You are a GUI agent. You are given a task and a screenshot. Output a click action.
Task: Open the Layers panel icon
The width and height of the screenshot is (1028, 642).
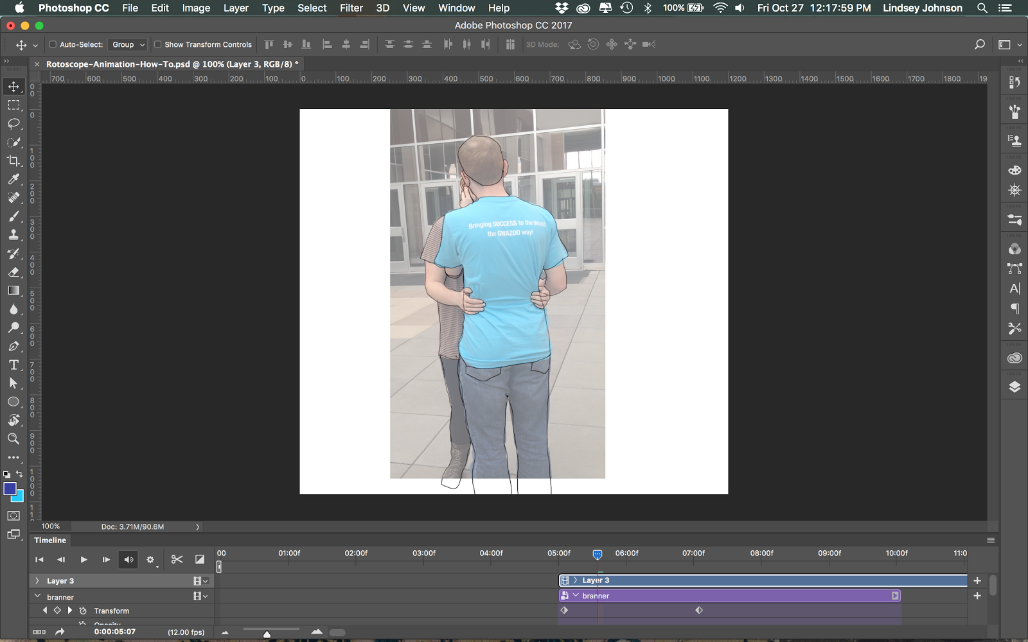(x=1015, y=386)
